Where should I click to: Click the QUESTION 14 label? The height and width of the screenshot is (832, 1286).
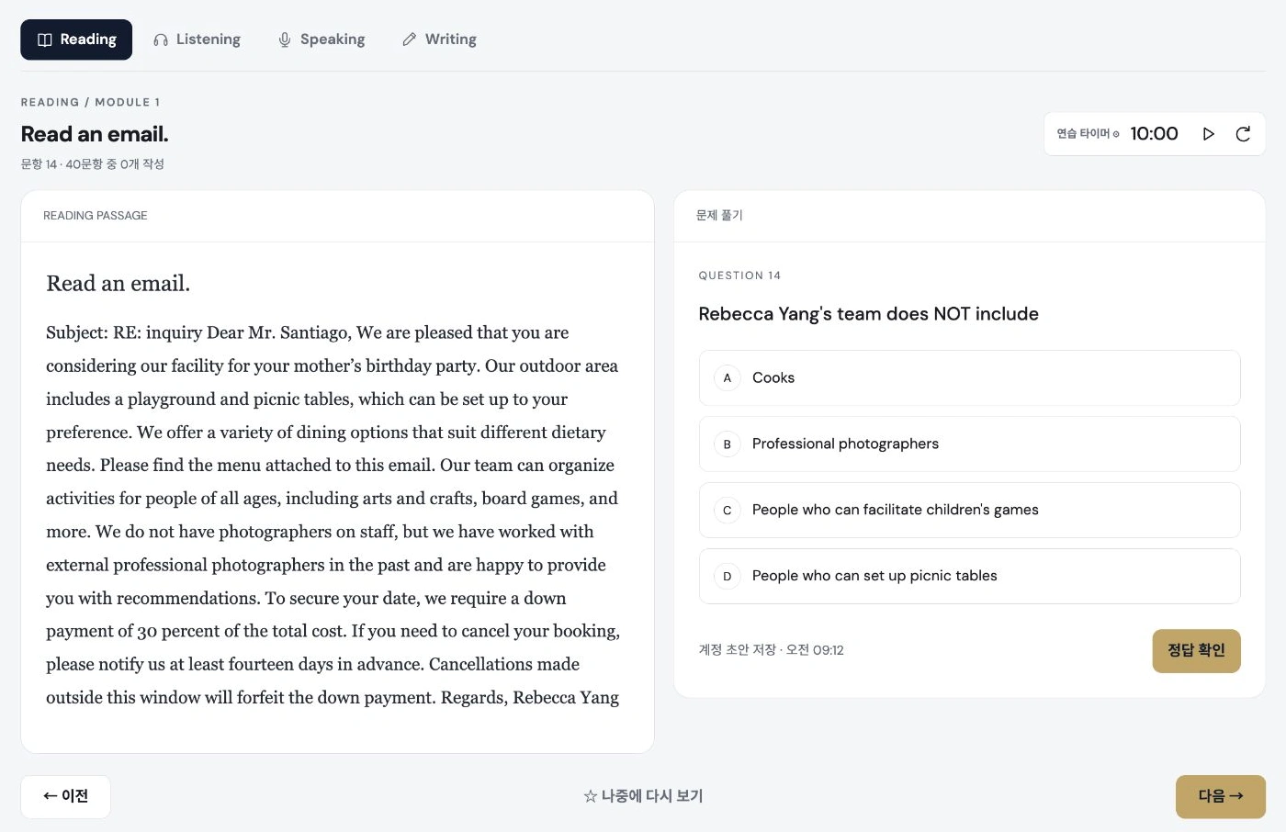[x=739, y=275]
